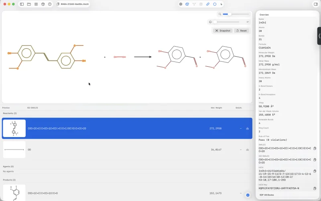Collapse the Reactants (2) section header

tap(10, 113)
